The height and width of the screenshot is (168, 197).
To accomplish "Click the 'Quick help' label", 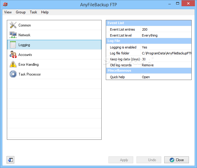I will tap(117, 77).
